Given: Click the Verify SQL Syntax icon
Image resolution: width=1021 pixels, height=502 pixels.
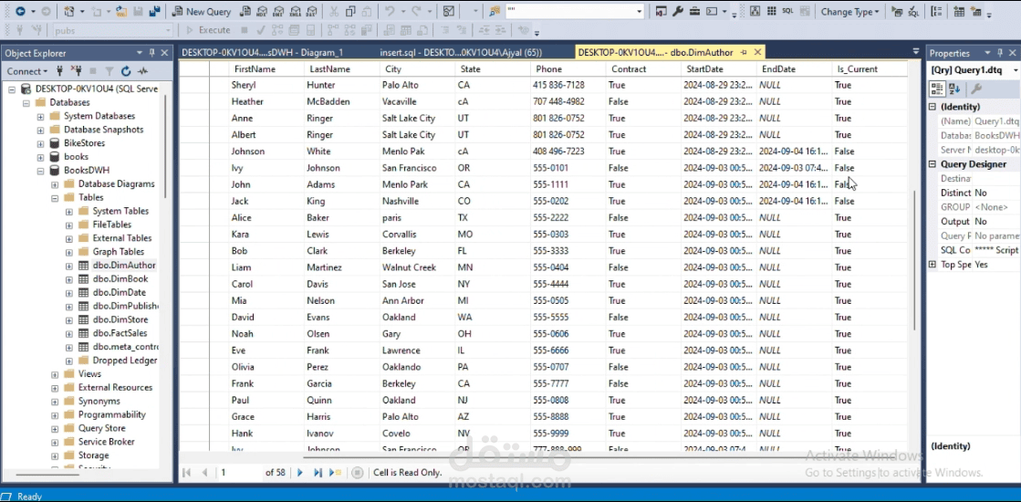Looking at the screenshot, I should point(913,12).
